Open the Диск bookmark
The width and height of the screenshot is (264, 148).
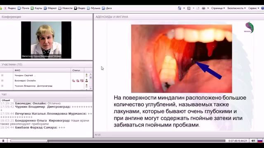tap(107, 8)
